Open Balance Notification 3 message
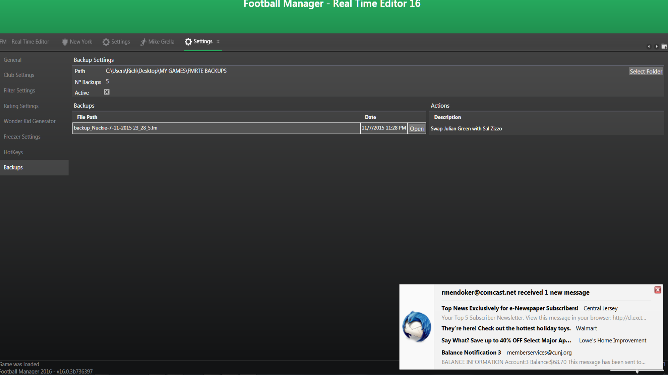The width and height of the screenshot is (668, 375). (x=471, y=352)
